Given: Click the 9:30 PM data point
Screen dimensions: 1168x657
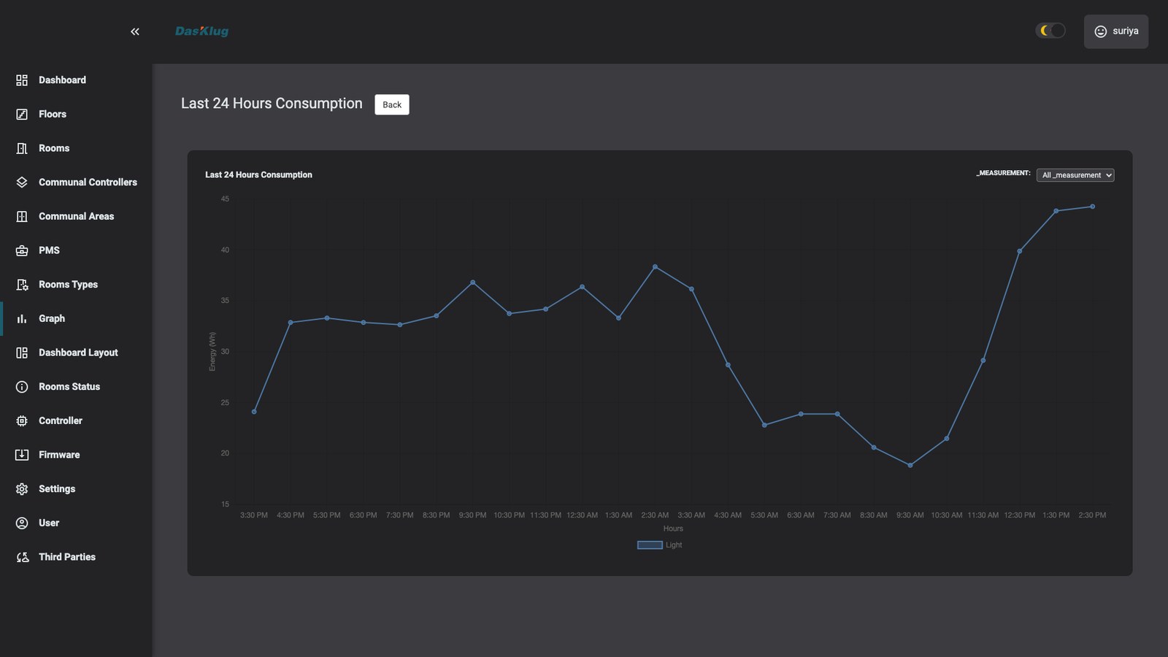Looking at the screenshot, I should [x=473, y=283].
